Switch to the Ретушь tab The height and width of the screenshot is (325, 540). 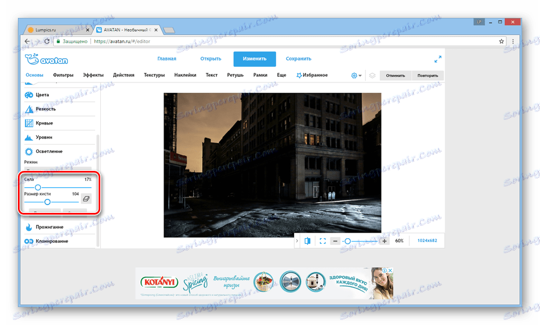(235, 75)
